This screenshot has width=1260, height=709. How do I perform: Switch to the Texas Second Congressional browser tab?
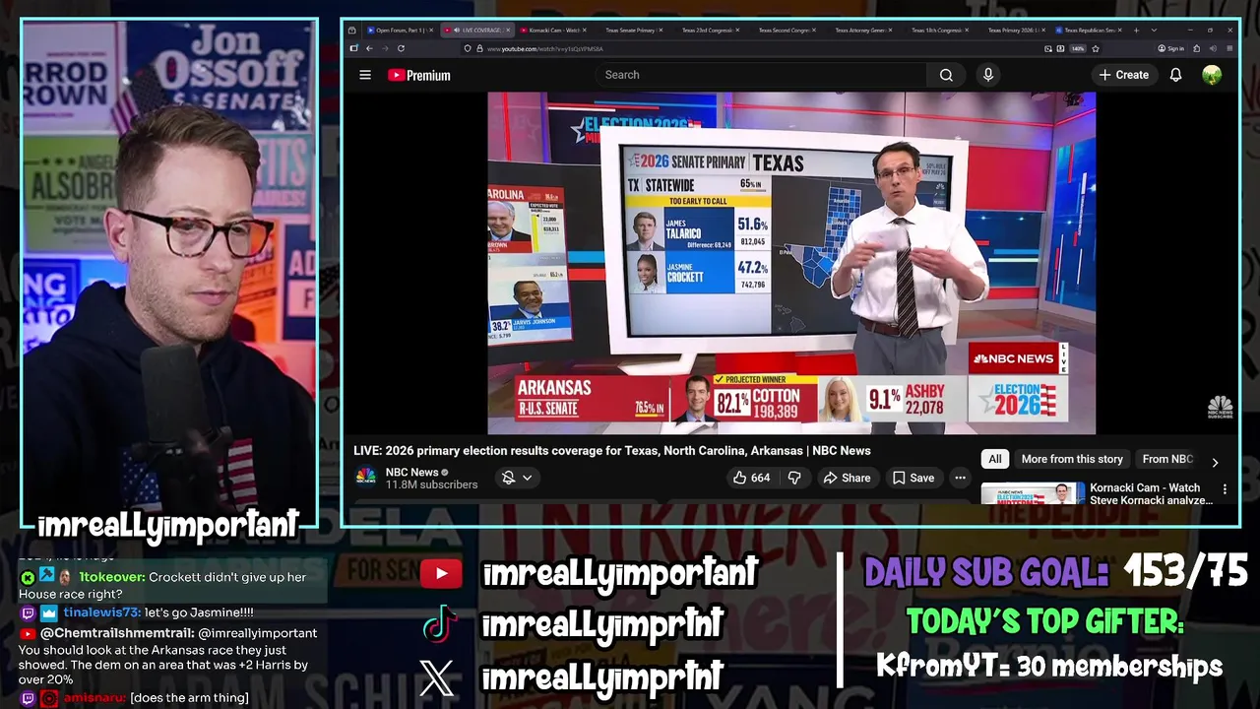pos(784,30)
